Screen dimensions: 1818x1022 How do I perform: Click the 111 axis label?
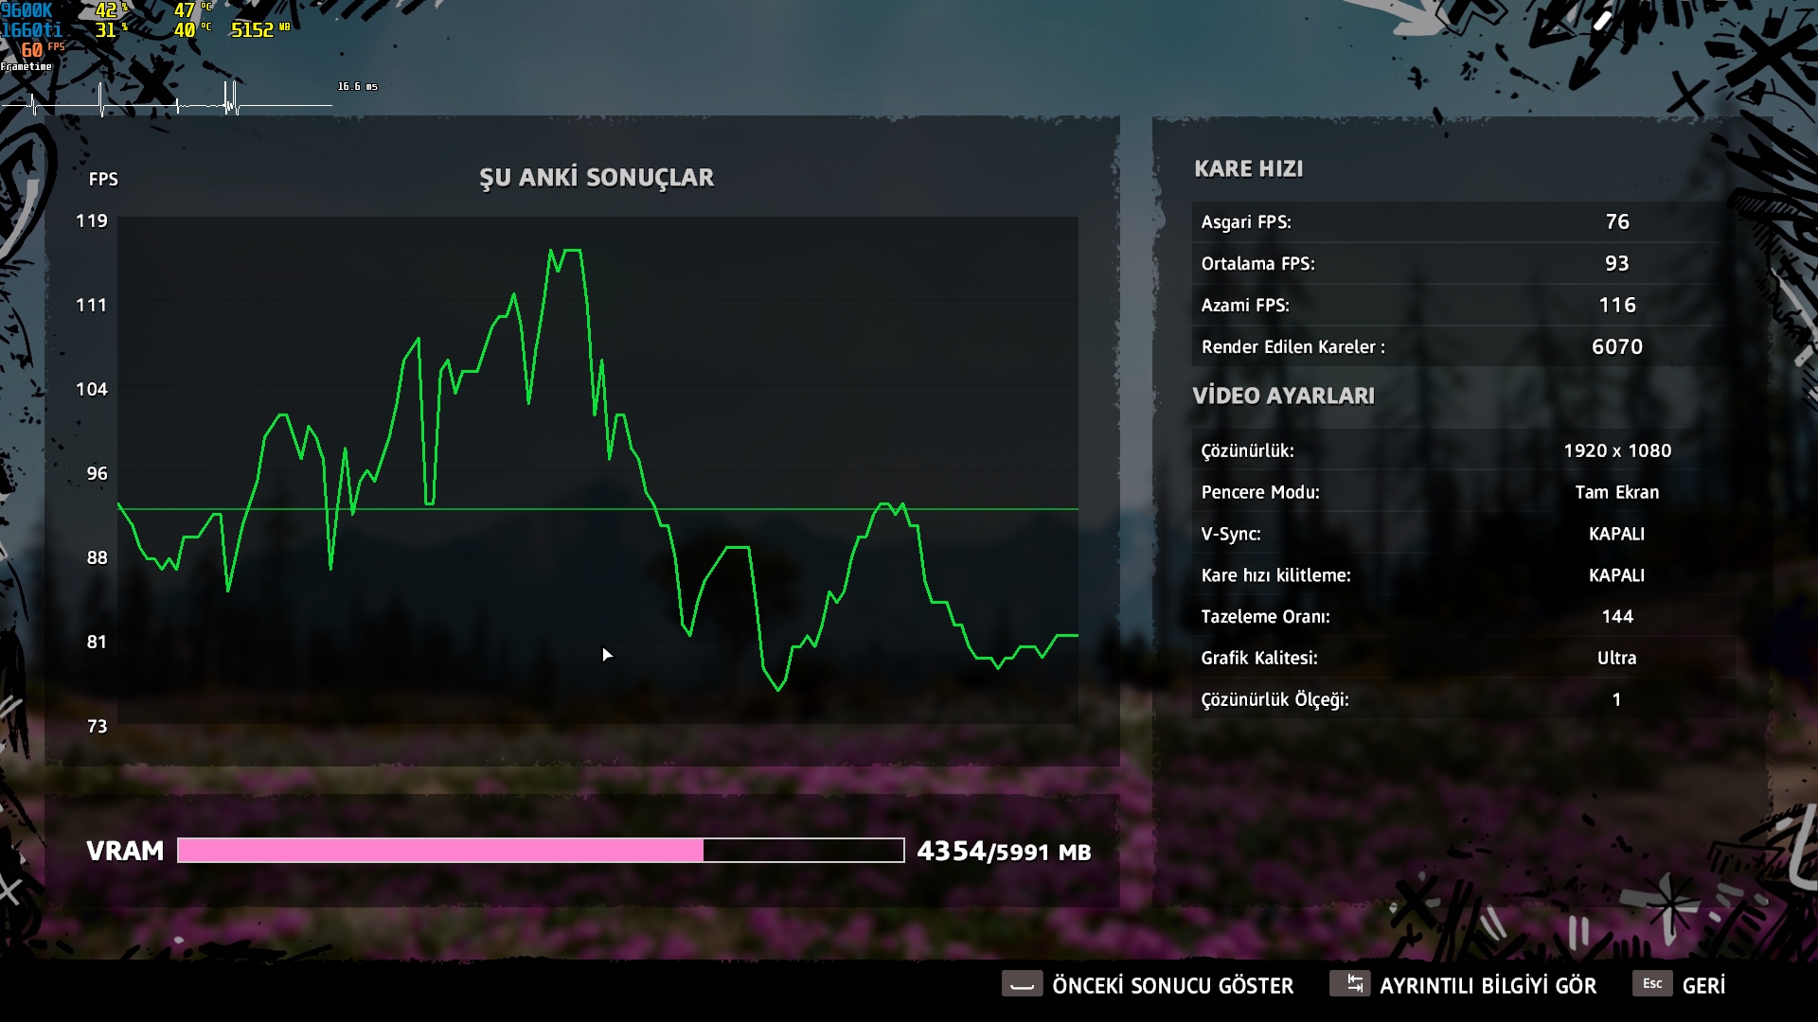click(x=92, y=305)
